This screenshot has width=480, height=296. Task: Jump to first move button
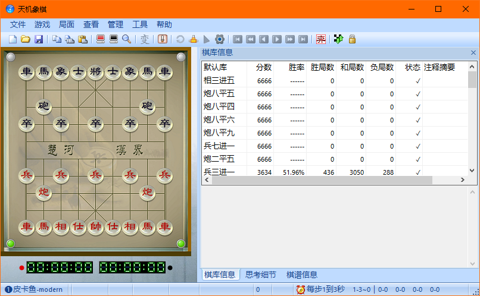238,39
